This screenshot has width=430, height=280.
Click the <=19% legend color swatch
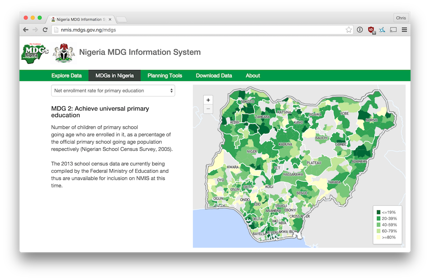click(x=378, y=212)
